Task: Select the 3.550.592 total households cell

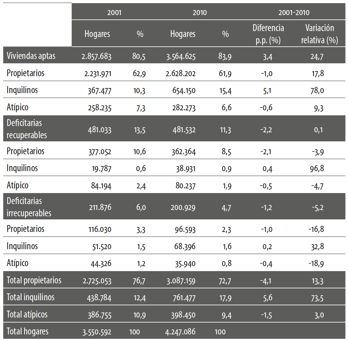Action: (96, 332)
